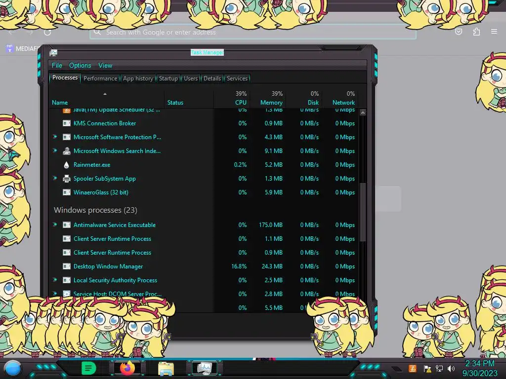Screen dimensions: 506x379
Task: Click the Rainmeter water drop icon
Action: click(x=67, y=165)
